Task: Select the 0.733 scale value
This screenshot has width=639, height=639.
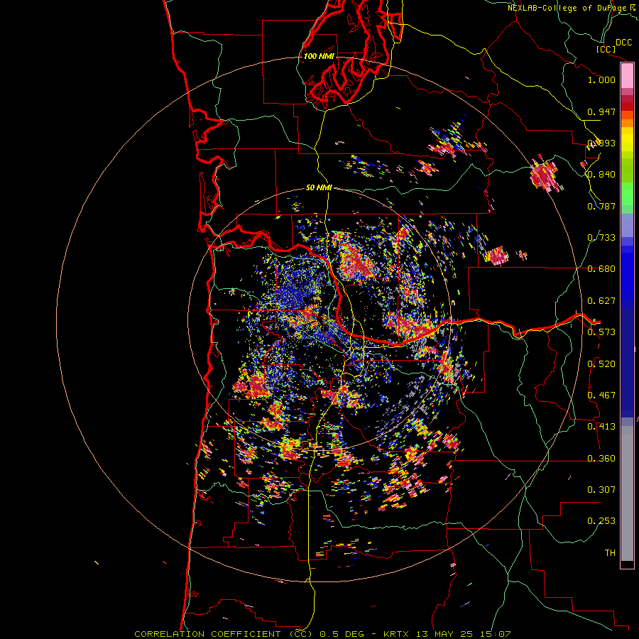Action: tap(601, 238)
